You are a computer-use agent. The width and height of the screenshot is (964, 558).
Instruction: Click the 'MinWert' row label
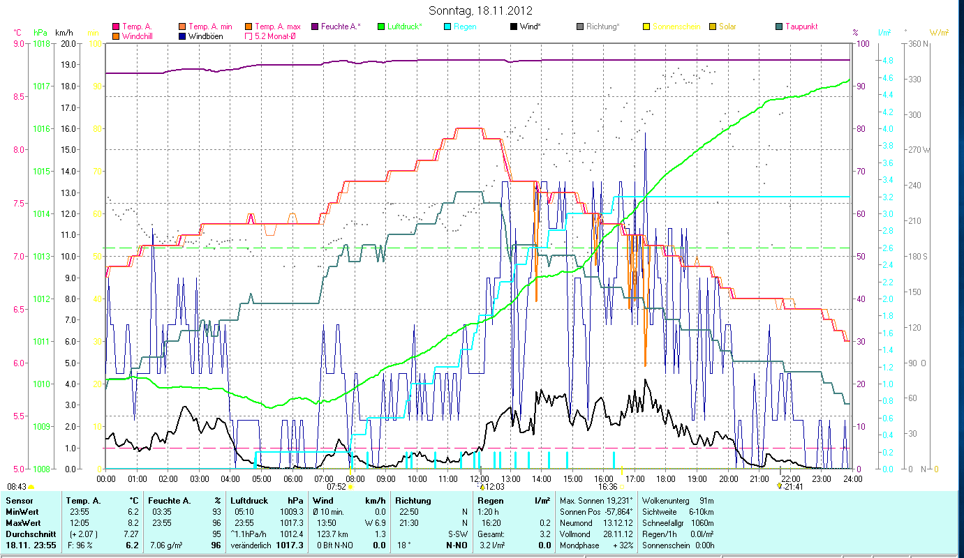coord(22,512)
